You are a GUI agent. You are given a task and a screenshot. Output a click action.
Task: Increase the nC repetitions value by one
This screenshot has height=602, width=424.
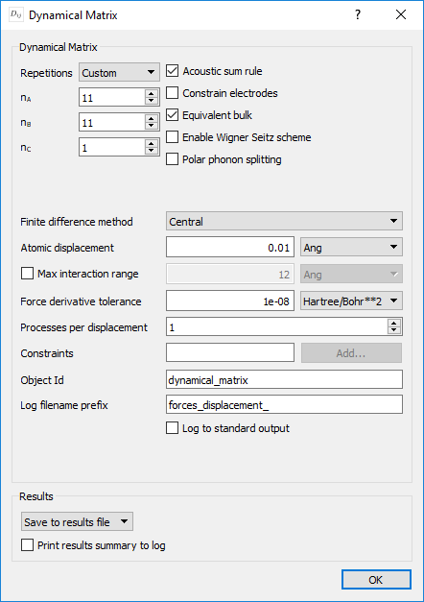tap(152, 144)
